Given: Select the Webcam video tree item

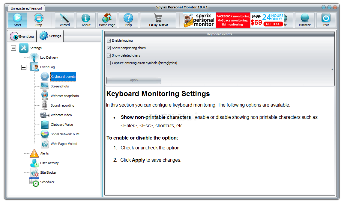Looking at the screenshot, I should [61, 115].
